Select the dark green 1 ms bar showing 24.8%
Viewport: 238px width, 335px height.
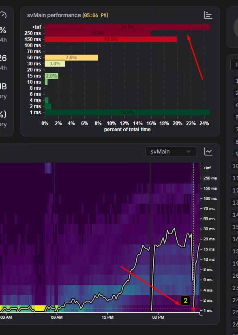coord(127,112)
